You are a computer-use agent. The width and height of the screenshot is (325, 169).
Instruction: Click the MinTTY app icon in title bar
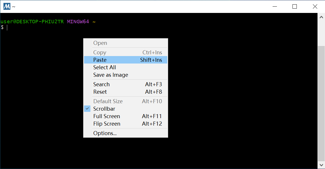click(x=7, y=6)
